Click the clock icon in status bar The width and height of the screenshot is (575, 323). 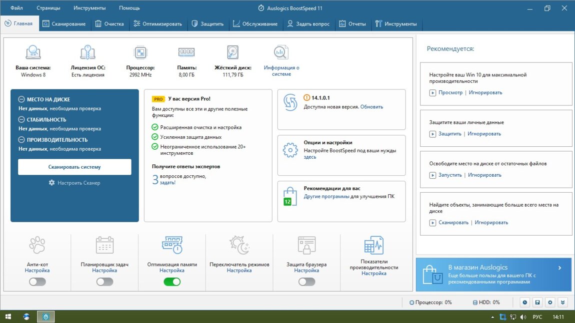click(x=524, y=302)
